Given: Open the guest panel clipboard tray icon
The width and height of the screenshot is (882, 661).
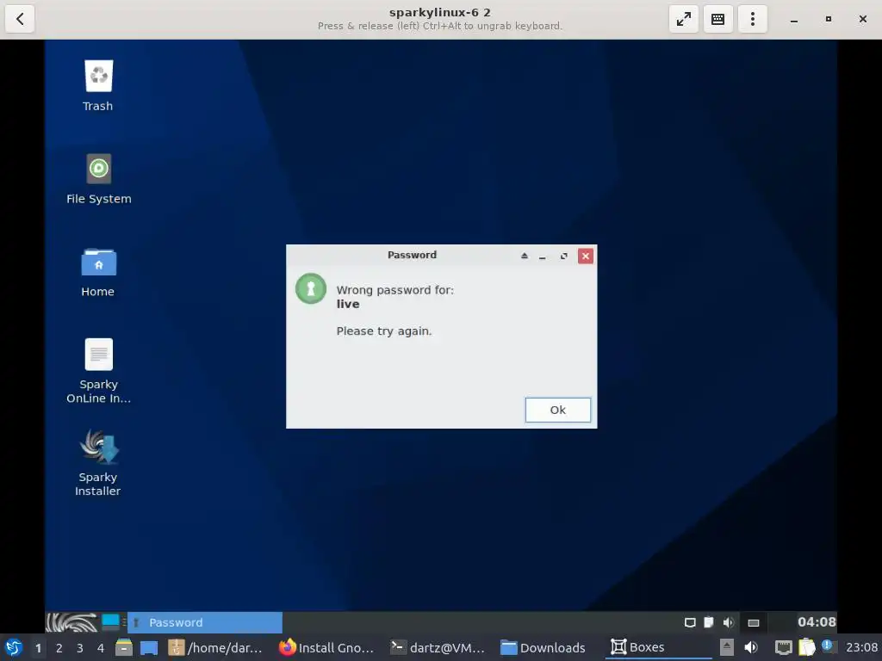Looking at the screenshot, I should click(x=709, y=622).
